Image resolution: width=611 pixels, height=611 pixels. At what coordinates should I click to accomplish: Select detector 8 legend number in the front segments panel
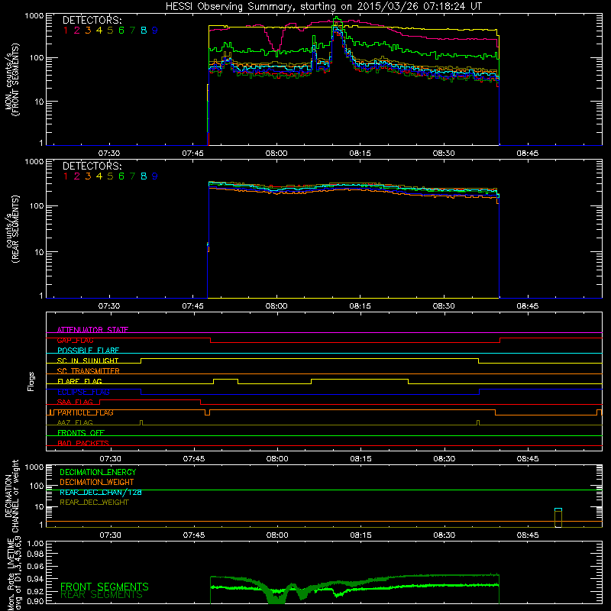coord(144,31)
